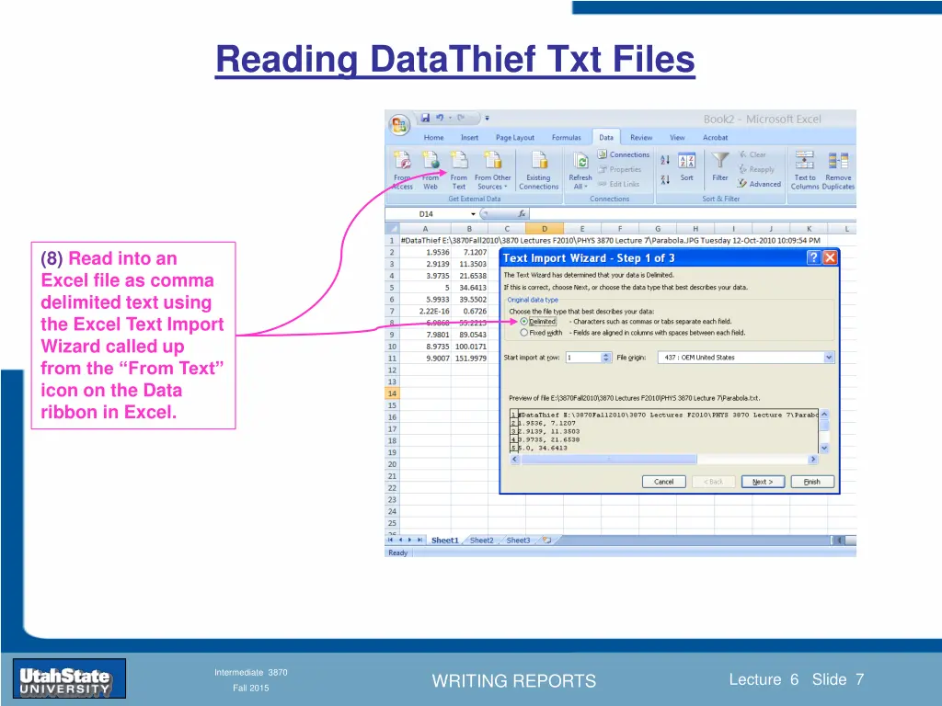Screen dimensions: 942x706
Task: Click the preview horizontal scrollbar thumb
Action: pos(609,460)
